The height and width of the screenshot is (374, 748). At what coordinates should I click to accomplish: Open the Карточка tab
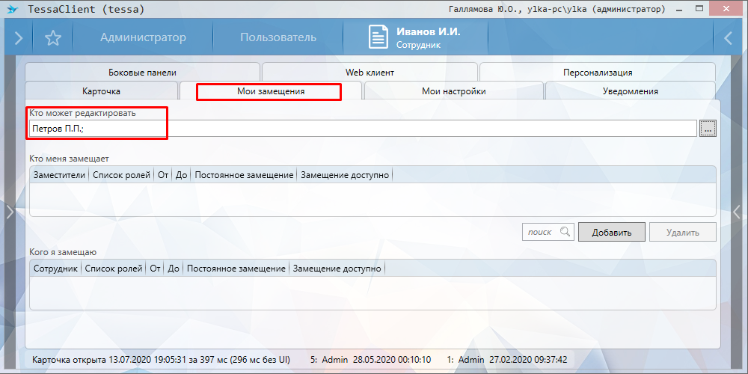tap(101, 91)
